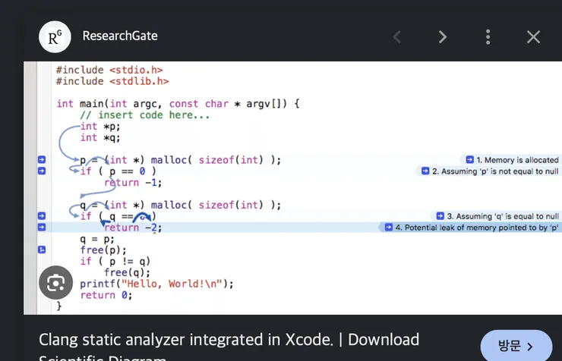Close the image preview panel

point(533,37)
